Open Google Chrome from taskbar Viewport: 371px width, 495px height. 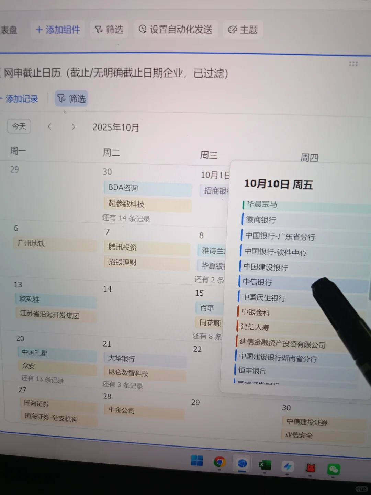coord(220,462)
